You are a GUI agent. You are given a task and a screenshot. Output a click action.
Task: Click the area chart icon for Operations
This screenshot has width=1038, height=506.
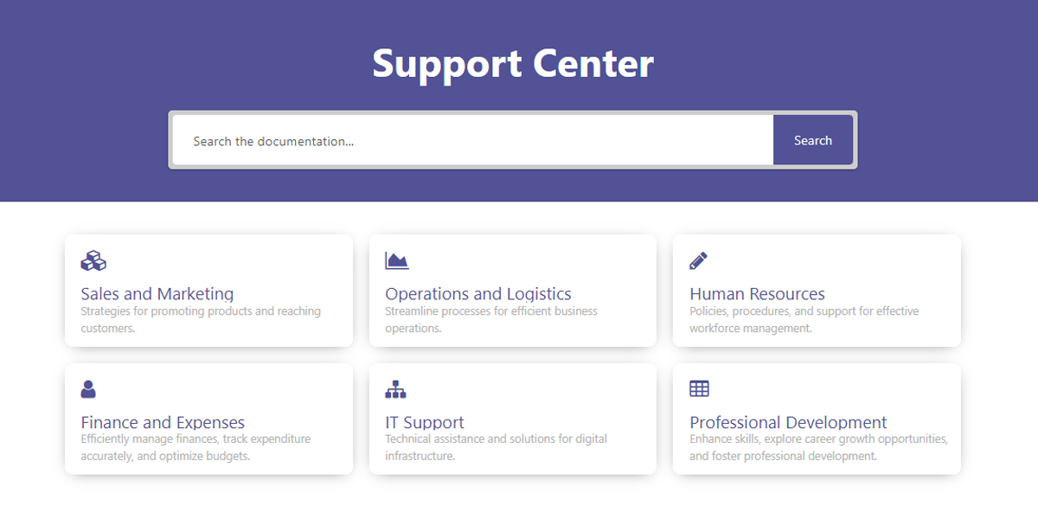click(397, 260)
